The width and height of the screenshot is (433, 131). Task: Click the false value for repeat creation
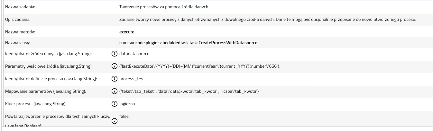coord(124,116)
